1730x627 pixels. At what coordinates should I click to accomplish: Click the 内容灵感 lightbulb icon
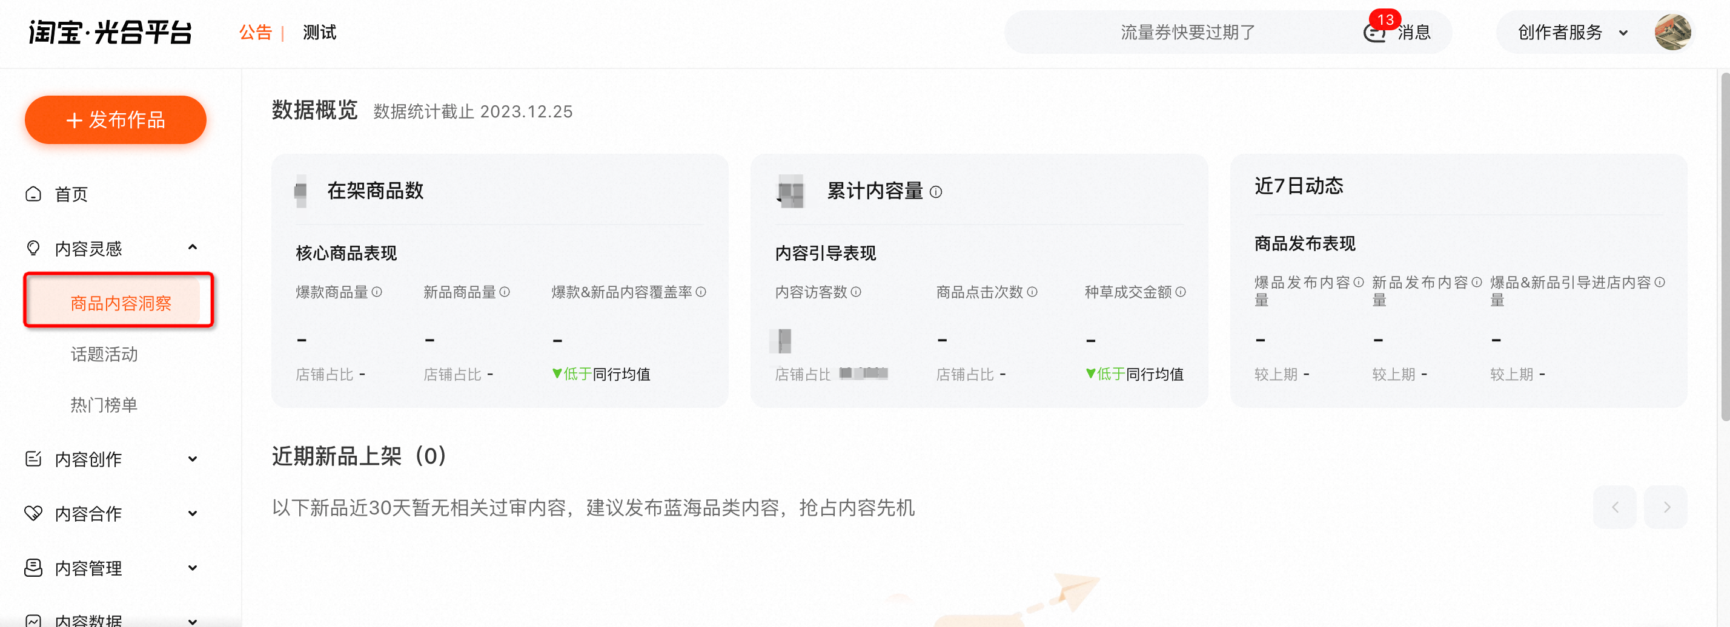click(33, 248)
